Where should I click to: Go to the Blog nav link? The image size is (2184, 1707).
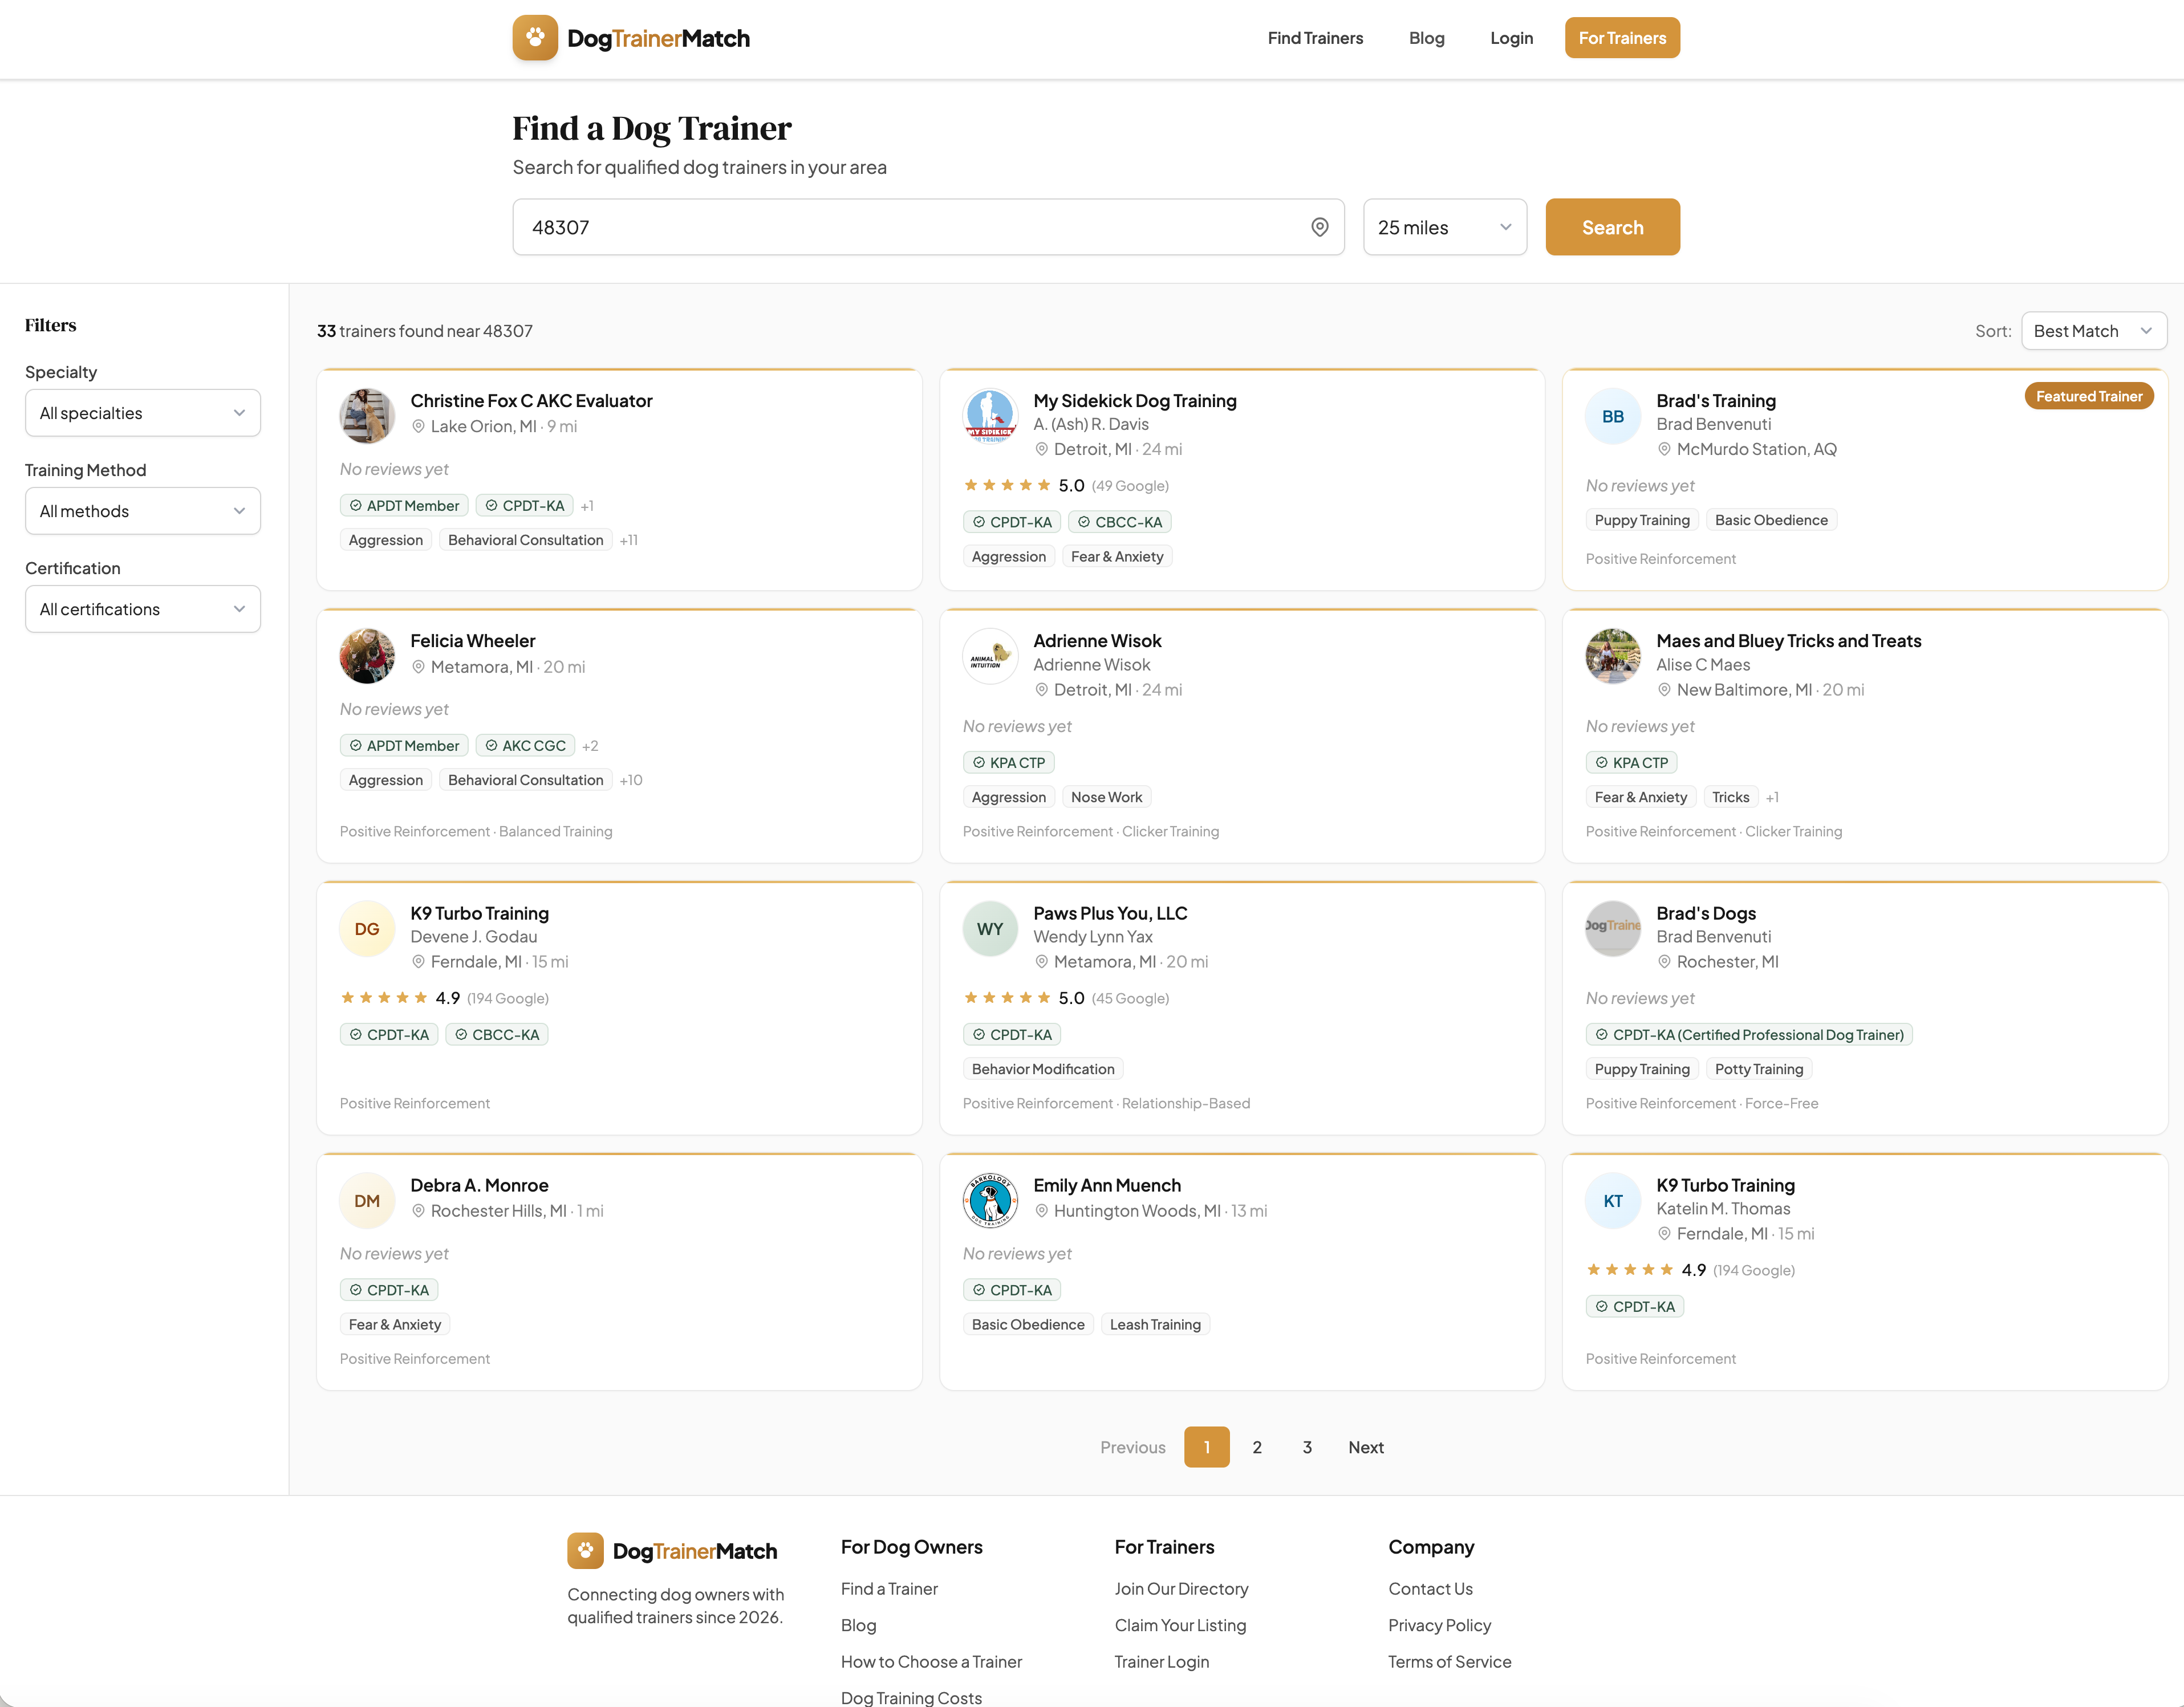click(x=1426, y=38)
